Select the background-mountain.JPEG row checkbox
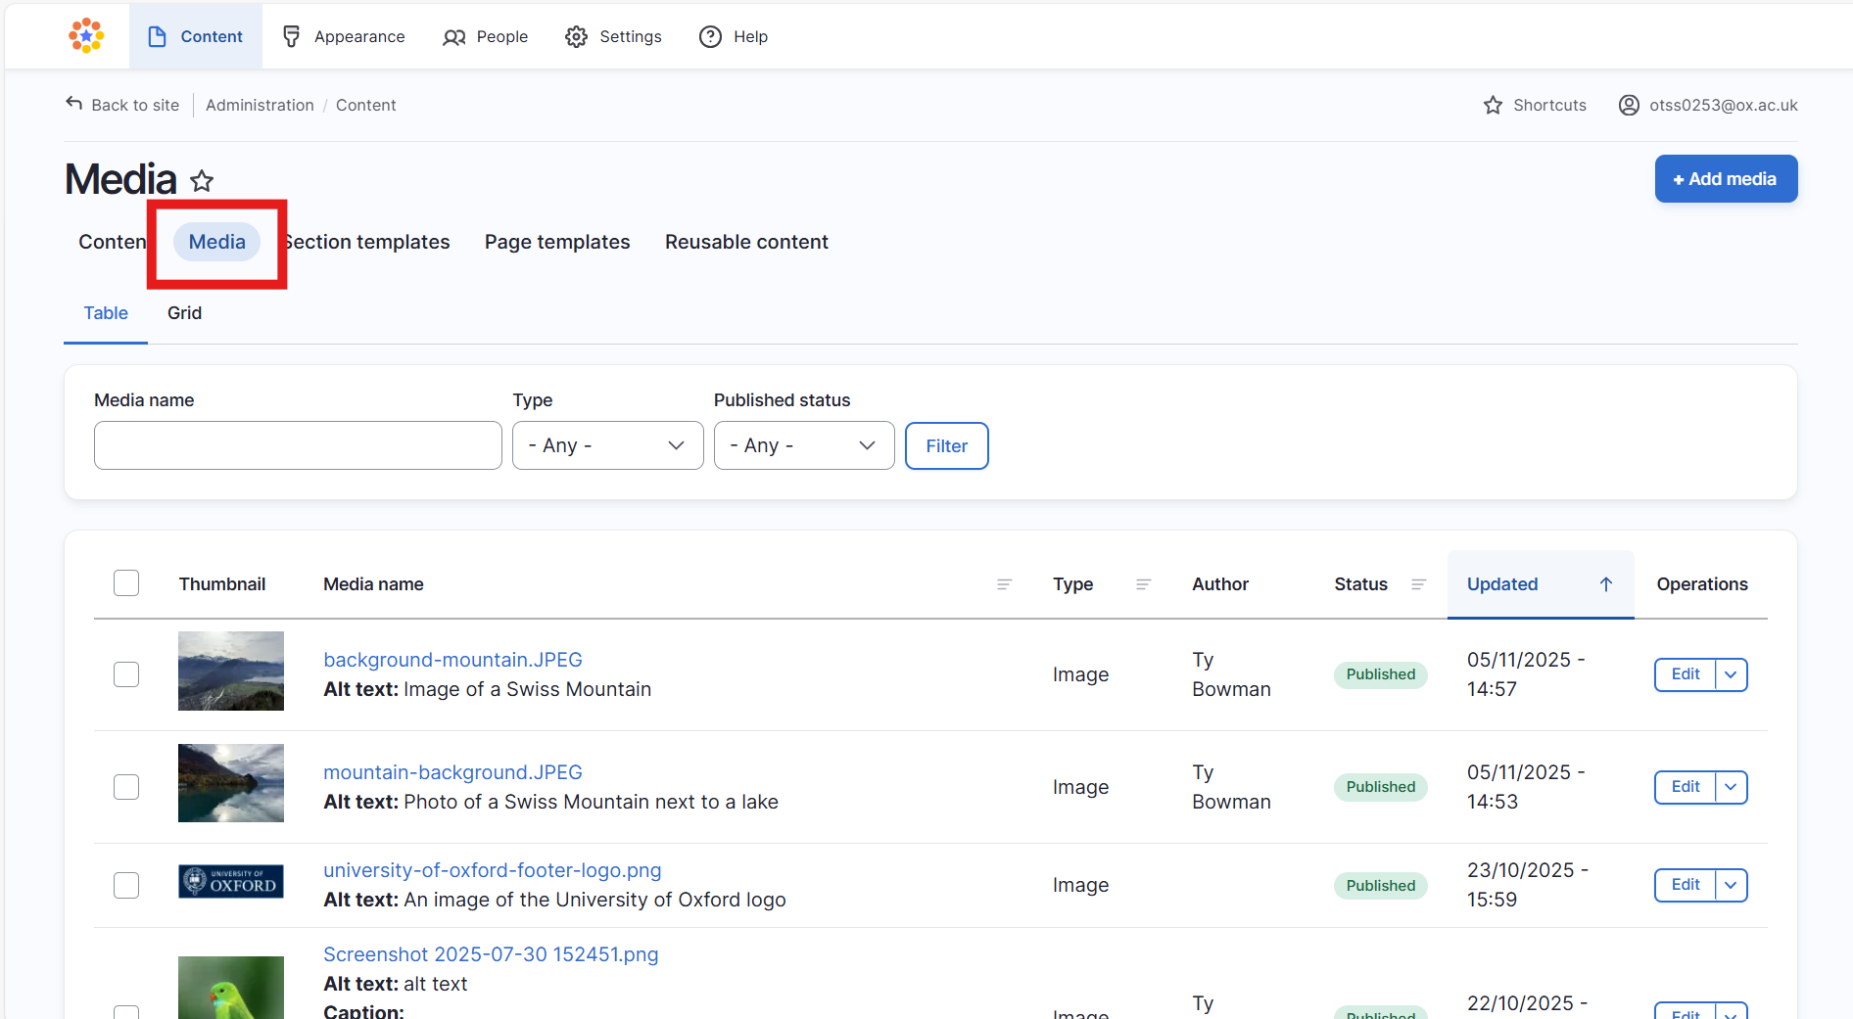 coord(126,674)
